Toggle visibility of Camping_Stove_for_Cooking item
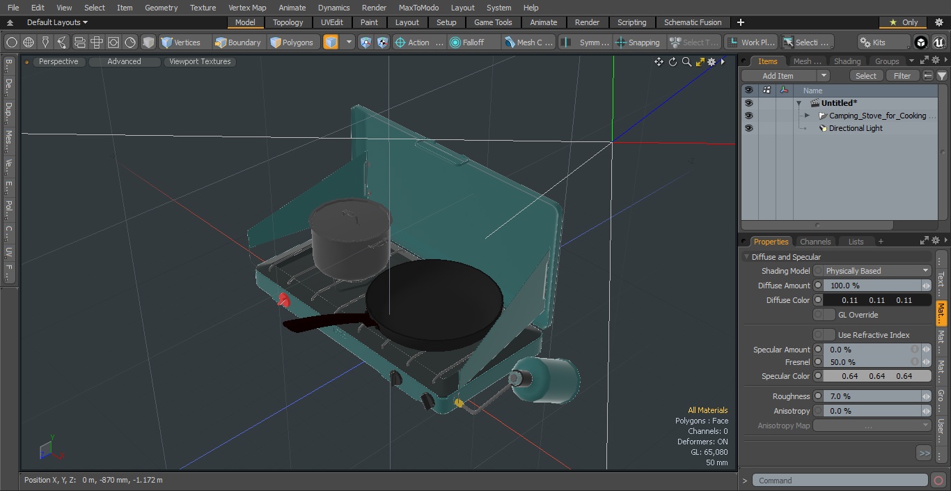The width and height of the screenshot is (951, 491). 748,116
